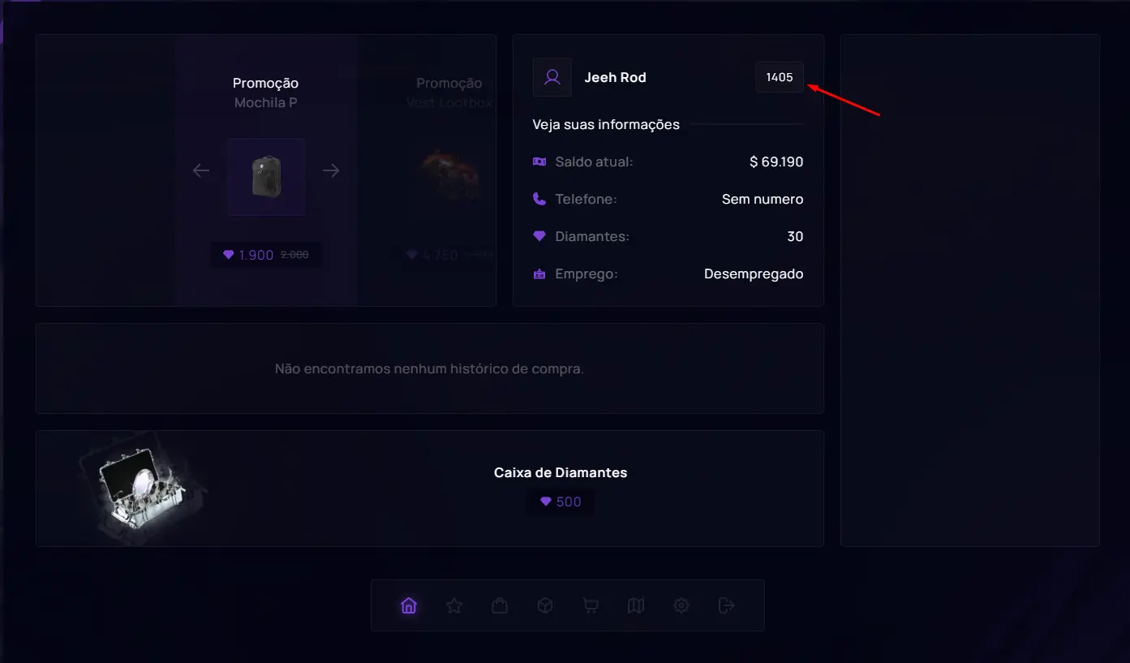Click the Caixa de Diamantes chest image
The width and height of the screenshot is (1130, 663).
click(x=143, y=487)
